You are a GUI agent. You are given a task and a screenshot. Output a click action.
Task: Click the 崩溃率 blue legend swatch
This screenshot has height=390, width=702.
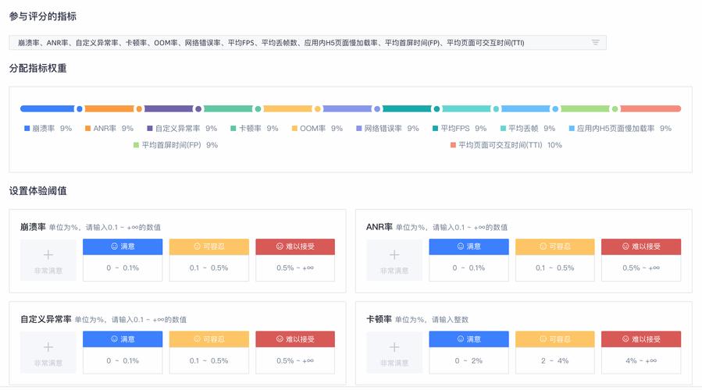pyautogui.click(x=27, y=129)
